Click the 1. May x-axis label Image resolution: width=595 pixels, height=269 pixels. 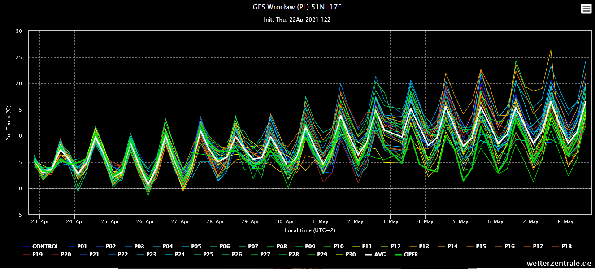(x=320, y=221)
